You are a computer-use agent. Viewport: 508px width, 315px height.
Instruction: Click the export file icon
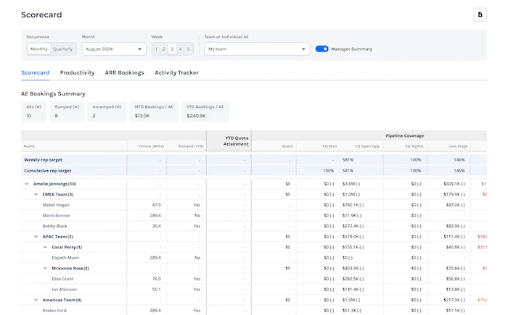pyautogui.click(x=480, y=14)
